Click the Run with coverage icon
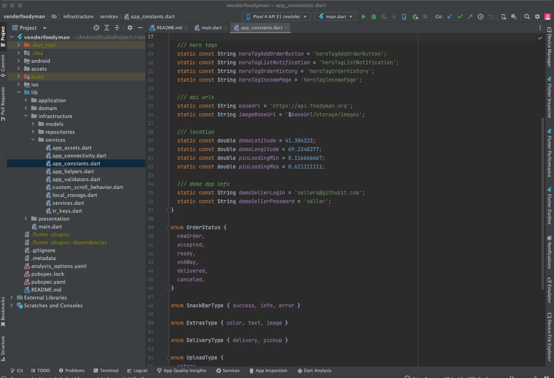This screenshot has width=554, height=378. pos(384,16)
